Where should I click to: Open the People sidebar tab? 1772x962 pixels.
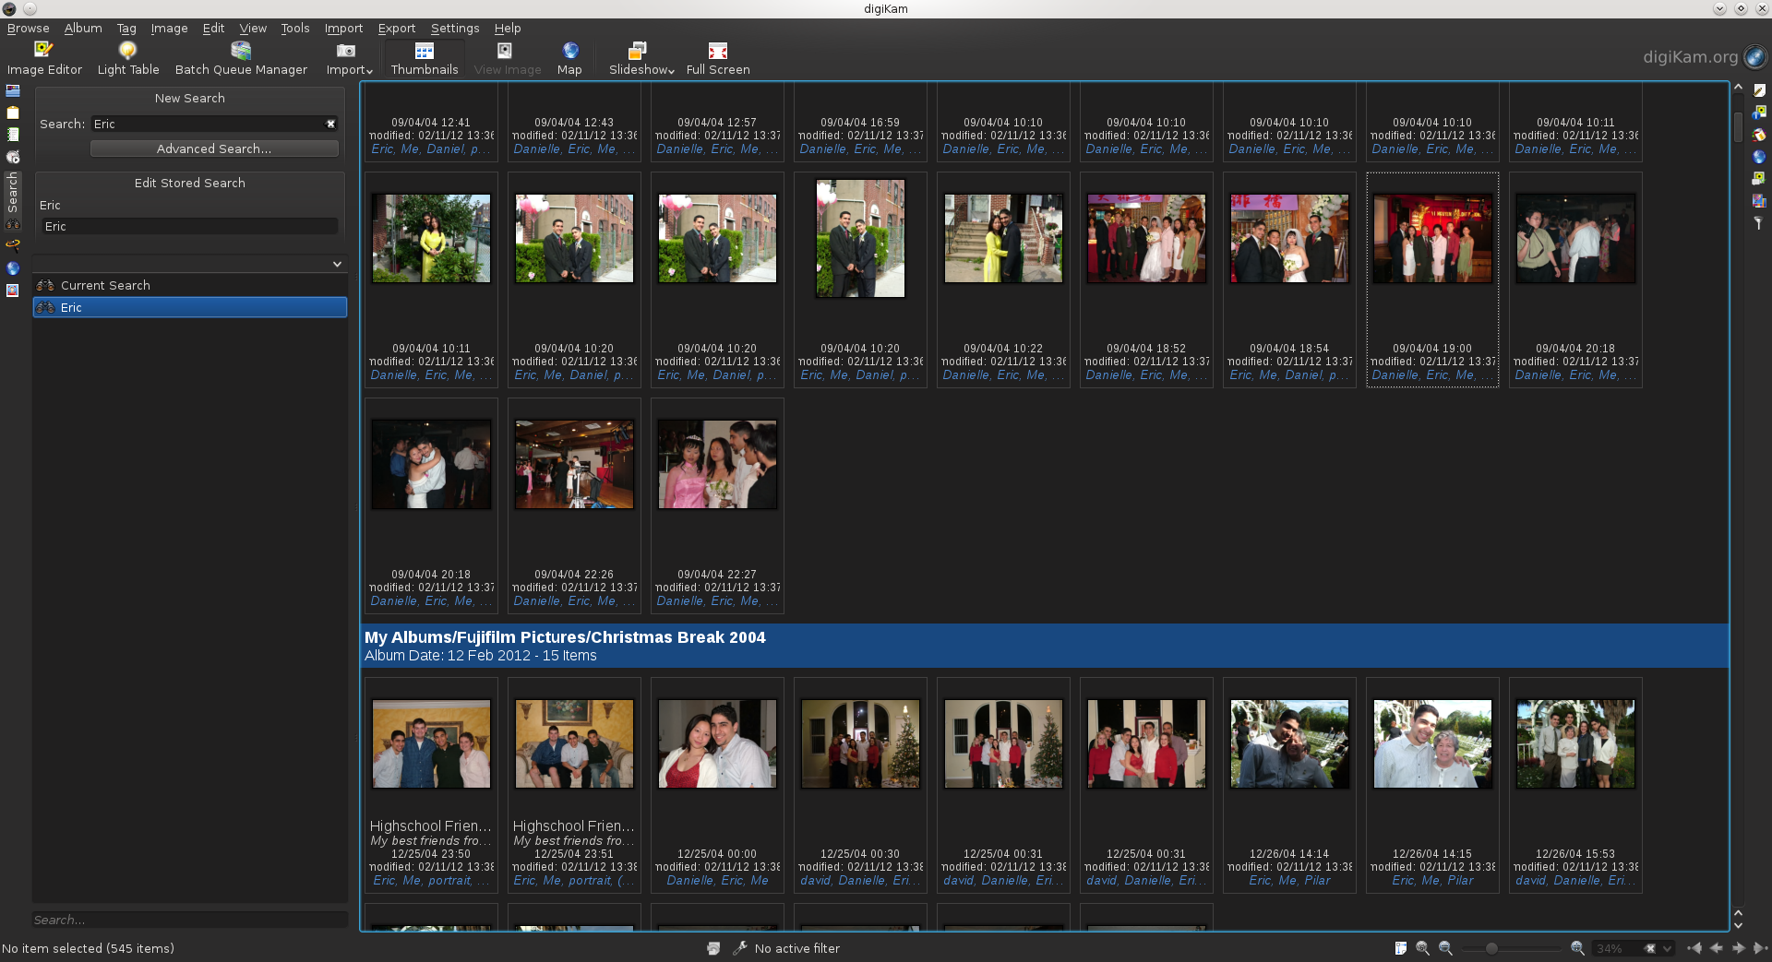[13, 291]
